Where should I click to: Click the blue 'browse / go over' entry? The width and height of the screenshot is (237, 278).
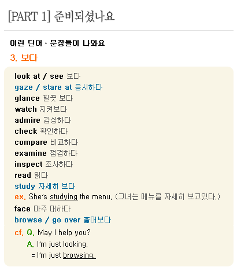[x=47, y=220]
